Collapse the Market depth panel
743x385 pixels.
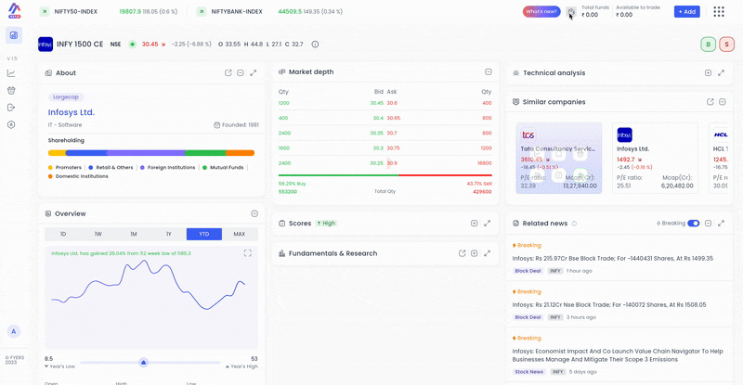[489, 72]
